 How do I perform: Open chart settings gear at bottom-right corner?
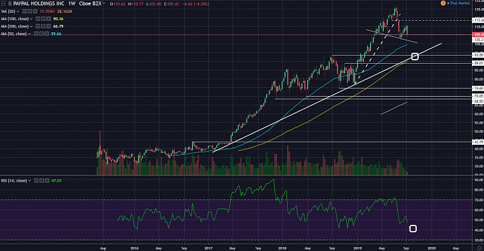click(x=479, y=248)
